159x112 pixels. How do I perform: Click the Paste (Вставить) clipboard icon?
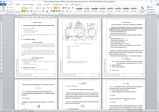(x=3, y=8)
